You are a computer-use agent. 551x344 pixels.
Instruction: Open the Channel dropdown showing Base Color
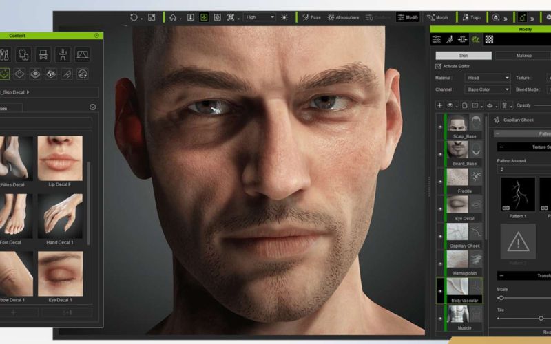[x=488, y=89]
